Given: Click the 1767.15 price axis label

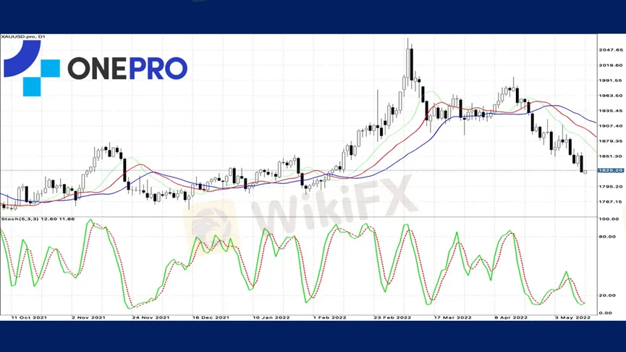Looking at the screenshot, I should coord(611,202).
